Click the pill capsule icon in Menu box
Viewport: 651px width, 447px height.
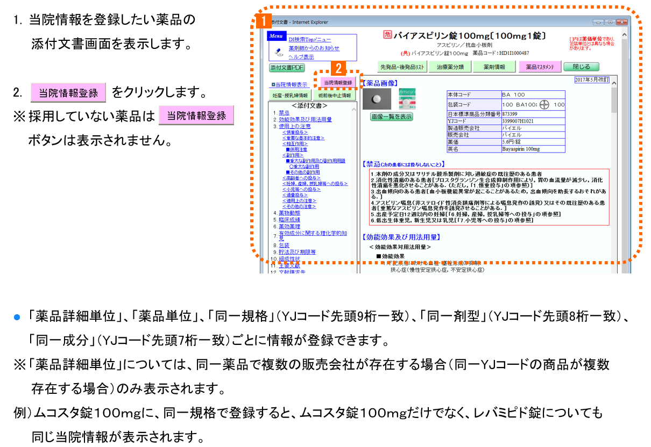click(278, 52)
